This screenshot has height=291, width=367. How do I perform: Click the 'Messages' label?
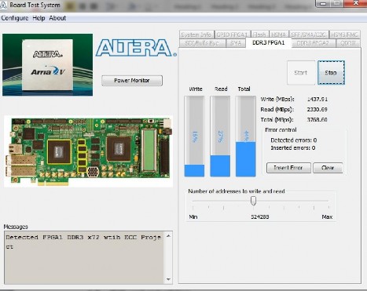pos(16,227)
